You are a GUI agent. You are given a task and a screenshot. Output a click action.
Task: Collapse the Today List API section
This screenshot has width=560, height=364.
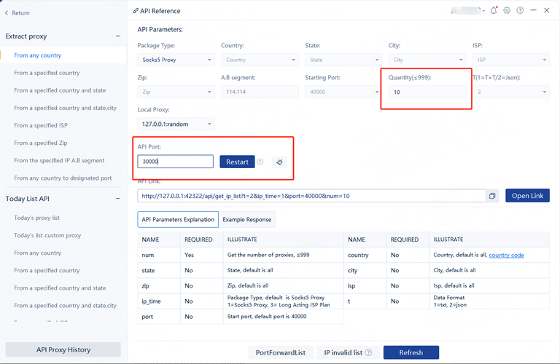click(117, 199)
